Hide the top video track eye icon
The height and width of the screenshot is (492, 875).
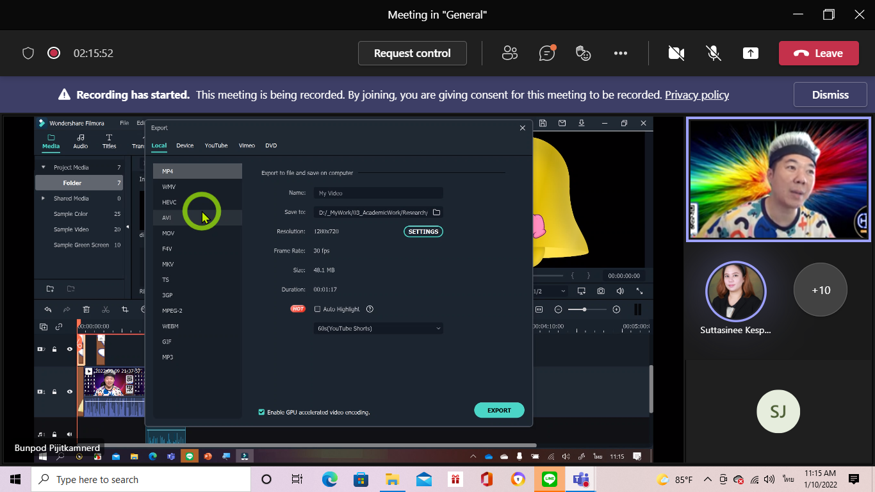click(70, 349)
